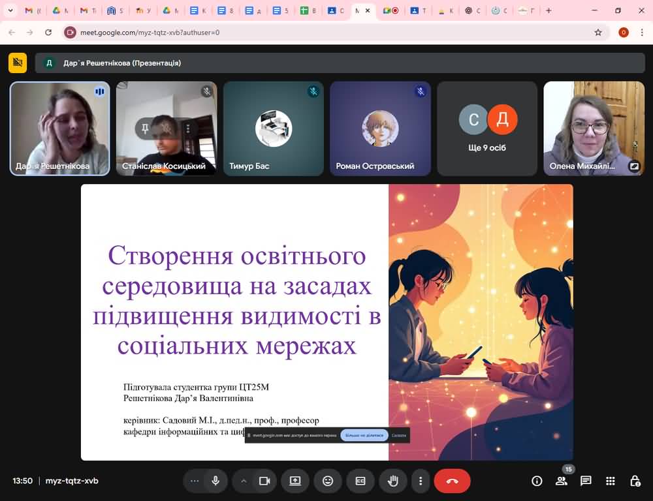The height and width of the screenshot is (501, 653).
Task: Open the emoji reactions panel
Action: [328, 481]
